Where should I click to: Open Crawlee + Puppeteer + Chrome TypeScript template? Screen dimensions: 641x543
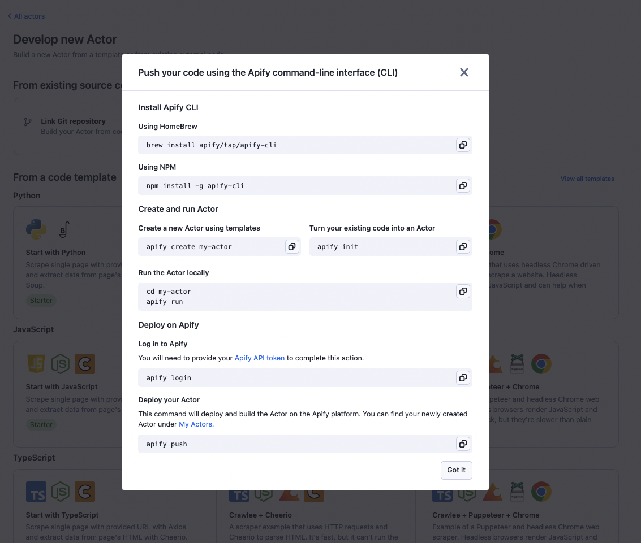(x=485, y=515)
